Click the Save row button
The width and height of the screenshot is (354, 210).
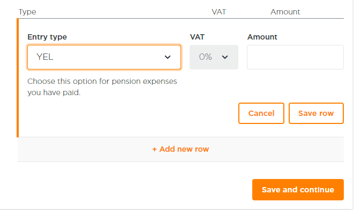[x=316, y=113]
